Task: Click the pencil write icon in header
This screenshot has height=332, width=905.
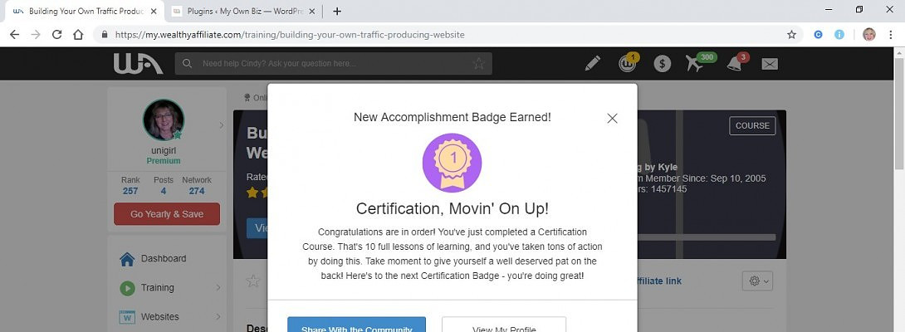Action: coord(592,63)
